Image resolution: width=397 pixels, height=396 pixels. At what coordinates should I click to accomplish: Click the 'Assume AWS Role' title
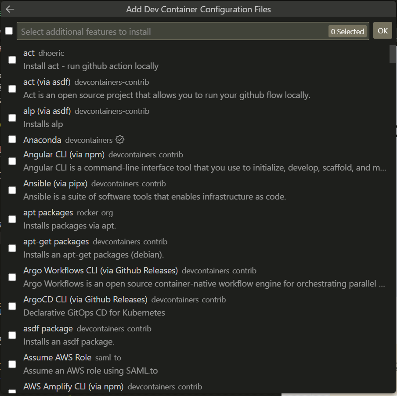click(57, 357)
